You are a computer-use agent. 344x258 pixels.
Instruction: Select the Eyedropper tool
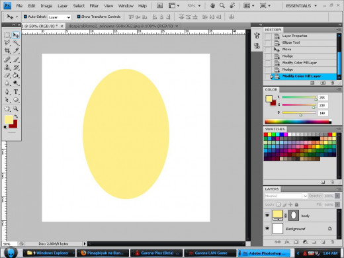click(x=16, y=50)
